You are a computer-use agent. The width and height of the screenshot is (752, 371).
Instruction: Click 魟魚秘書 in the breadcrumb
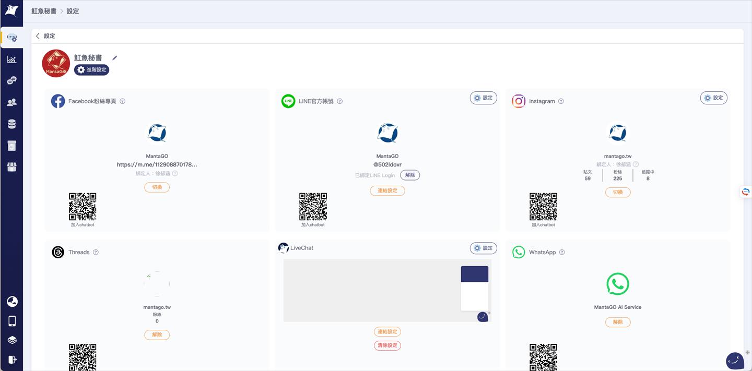point(44,11)
